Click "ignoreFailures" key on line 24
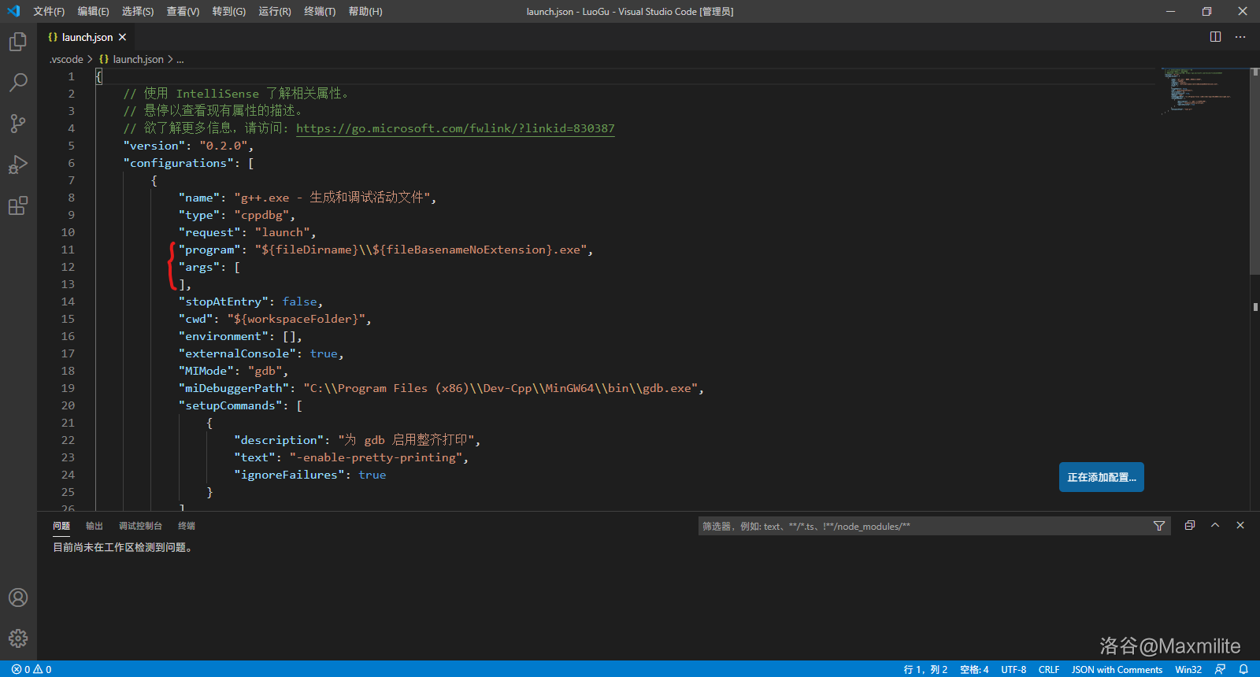The width and height of the screenshot is (1260, 677). [x=290, y=475]
